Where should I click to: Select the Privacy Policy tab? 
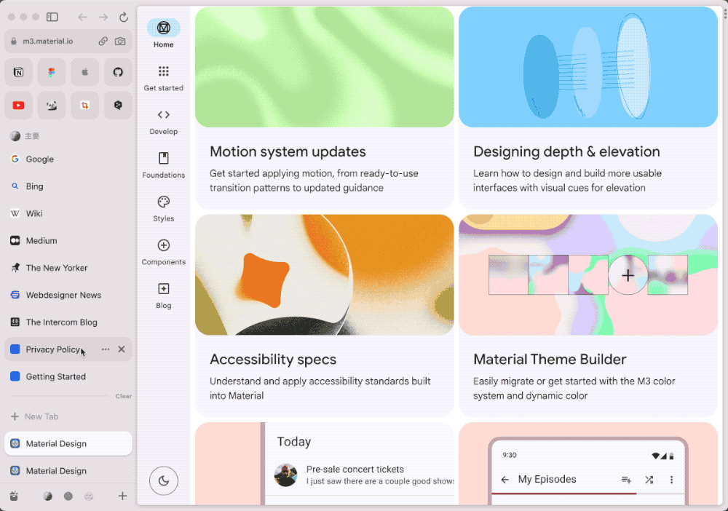[53, 349]
